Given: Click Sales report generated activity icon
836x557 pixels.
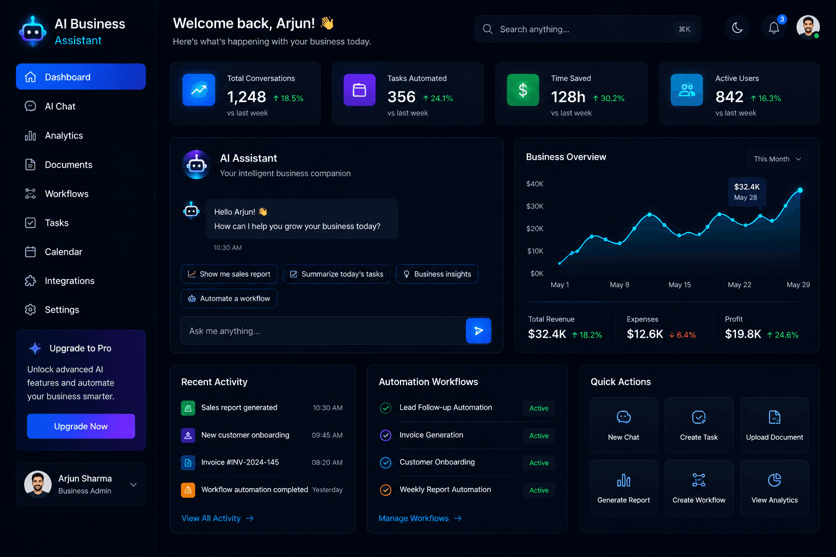Looking at the screenshot, I should 188,407.
